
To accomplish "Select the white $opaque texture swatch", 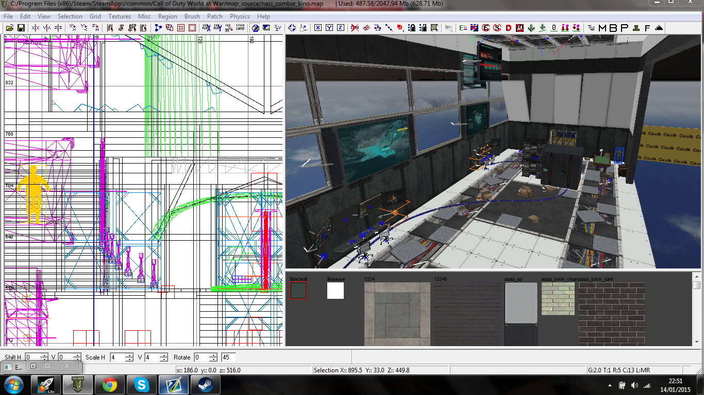I will pos(336,291).
